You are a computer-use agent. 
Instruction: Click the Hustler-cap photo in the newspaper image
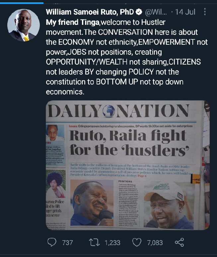[169, 205]
